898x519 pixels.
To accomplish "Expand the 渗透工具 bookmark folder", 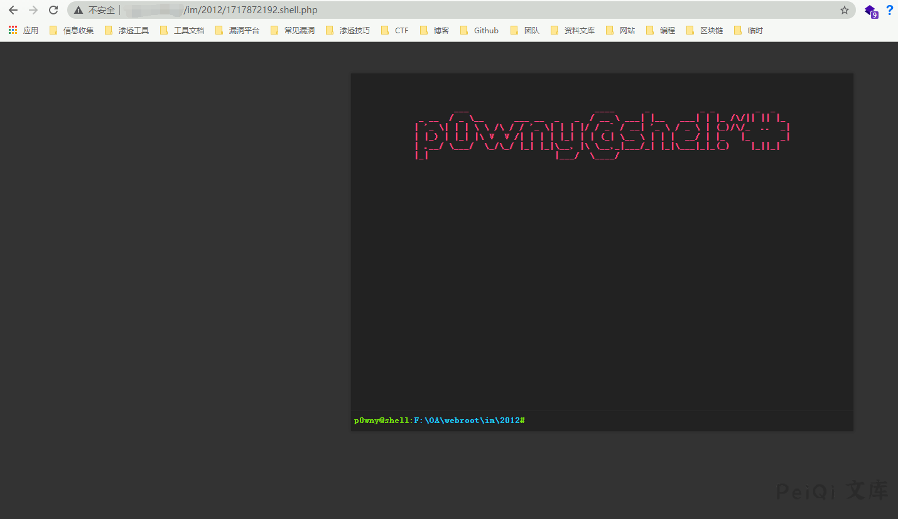I will tap(126, 30).
